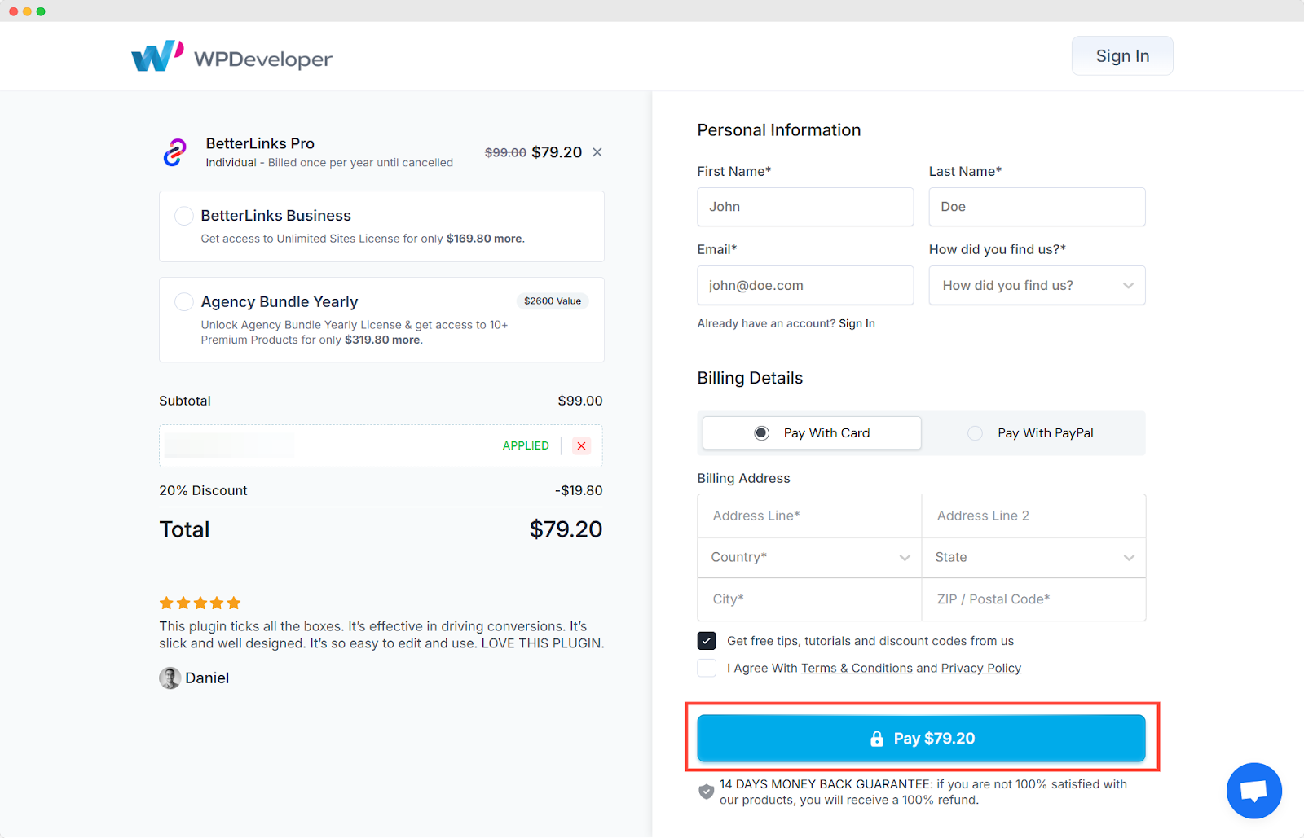
Task: Expand the State dropdown
Action: (x=1033, y=557)
